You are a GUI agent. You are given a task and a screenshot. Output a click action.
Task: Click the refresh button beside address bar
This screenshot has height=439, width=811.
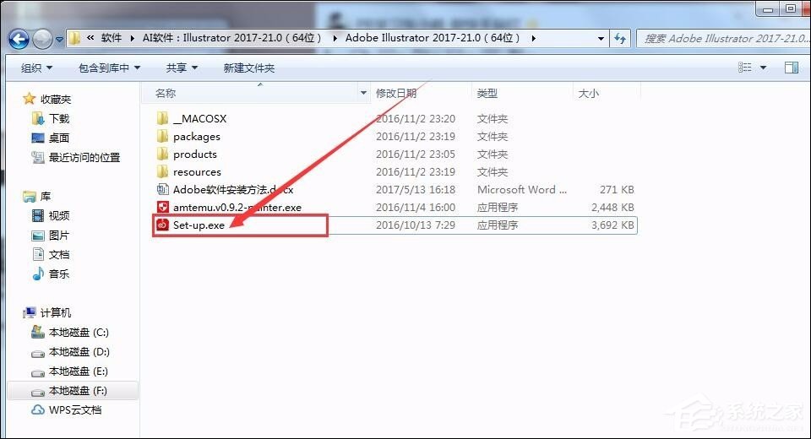click(619, 38)
